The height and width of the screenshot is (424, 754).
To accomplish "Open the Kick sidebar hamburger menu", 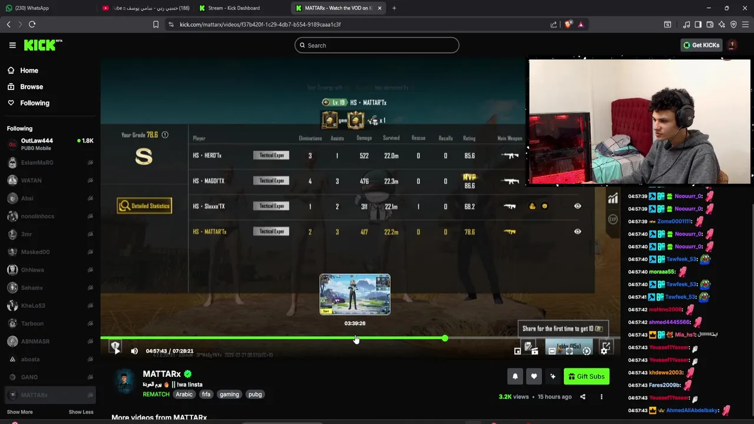I will (x=12, y=45).
